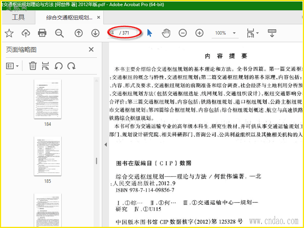Screen dimensions: 304x228
Task: Select page 184 thumbnail
Action: pos(48,99)
